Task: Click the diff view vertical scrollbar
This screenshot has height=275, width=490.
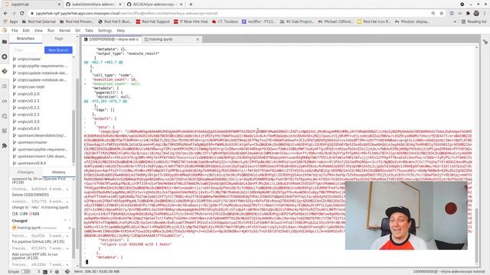Action: 476,235
